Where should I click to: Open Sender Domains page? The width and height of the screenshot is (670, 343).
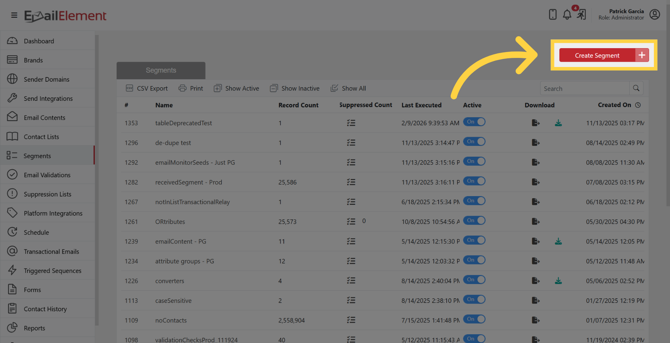(47, 79)
